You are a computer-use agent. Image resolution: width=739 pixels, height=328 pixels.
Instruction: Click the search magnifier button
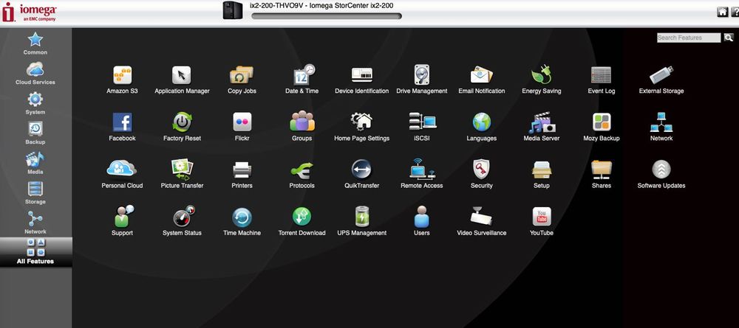pyautogui.click(x=729, y=38)
